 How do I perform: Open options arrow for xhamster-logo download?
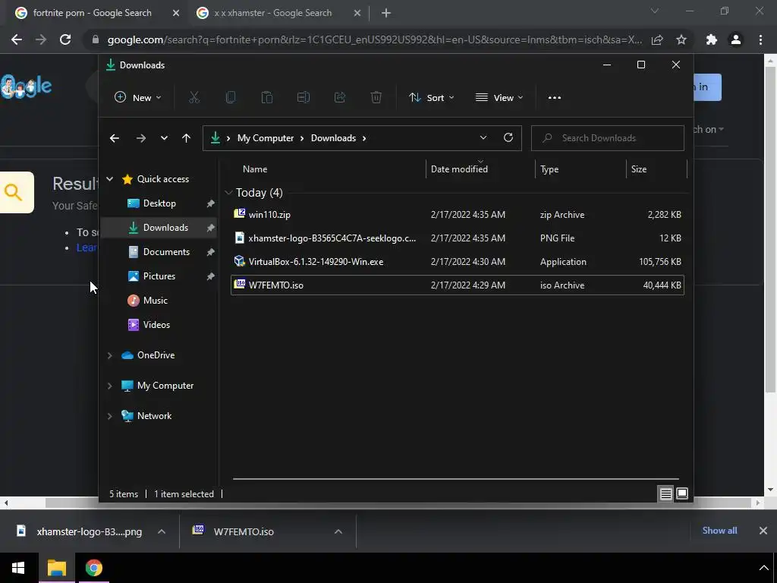[x=162, y=531]
